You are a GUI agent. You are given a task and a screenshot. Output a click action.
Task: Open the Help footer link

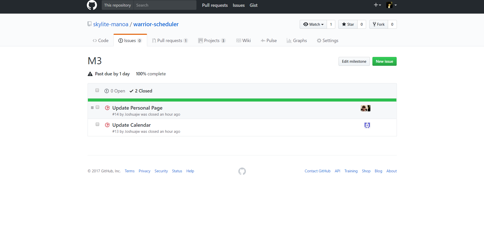(190, 171)
